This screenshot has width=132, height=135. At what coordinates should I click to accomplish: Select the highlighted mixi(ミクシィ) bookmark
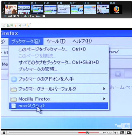click(x=59, y=106)
